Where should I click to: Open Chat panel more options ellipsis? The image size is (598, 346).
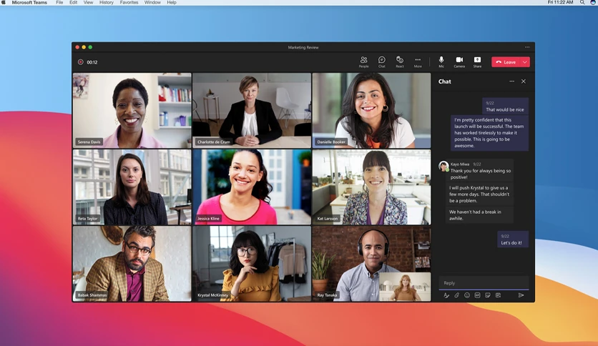[x=512, y=81]
